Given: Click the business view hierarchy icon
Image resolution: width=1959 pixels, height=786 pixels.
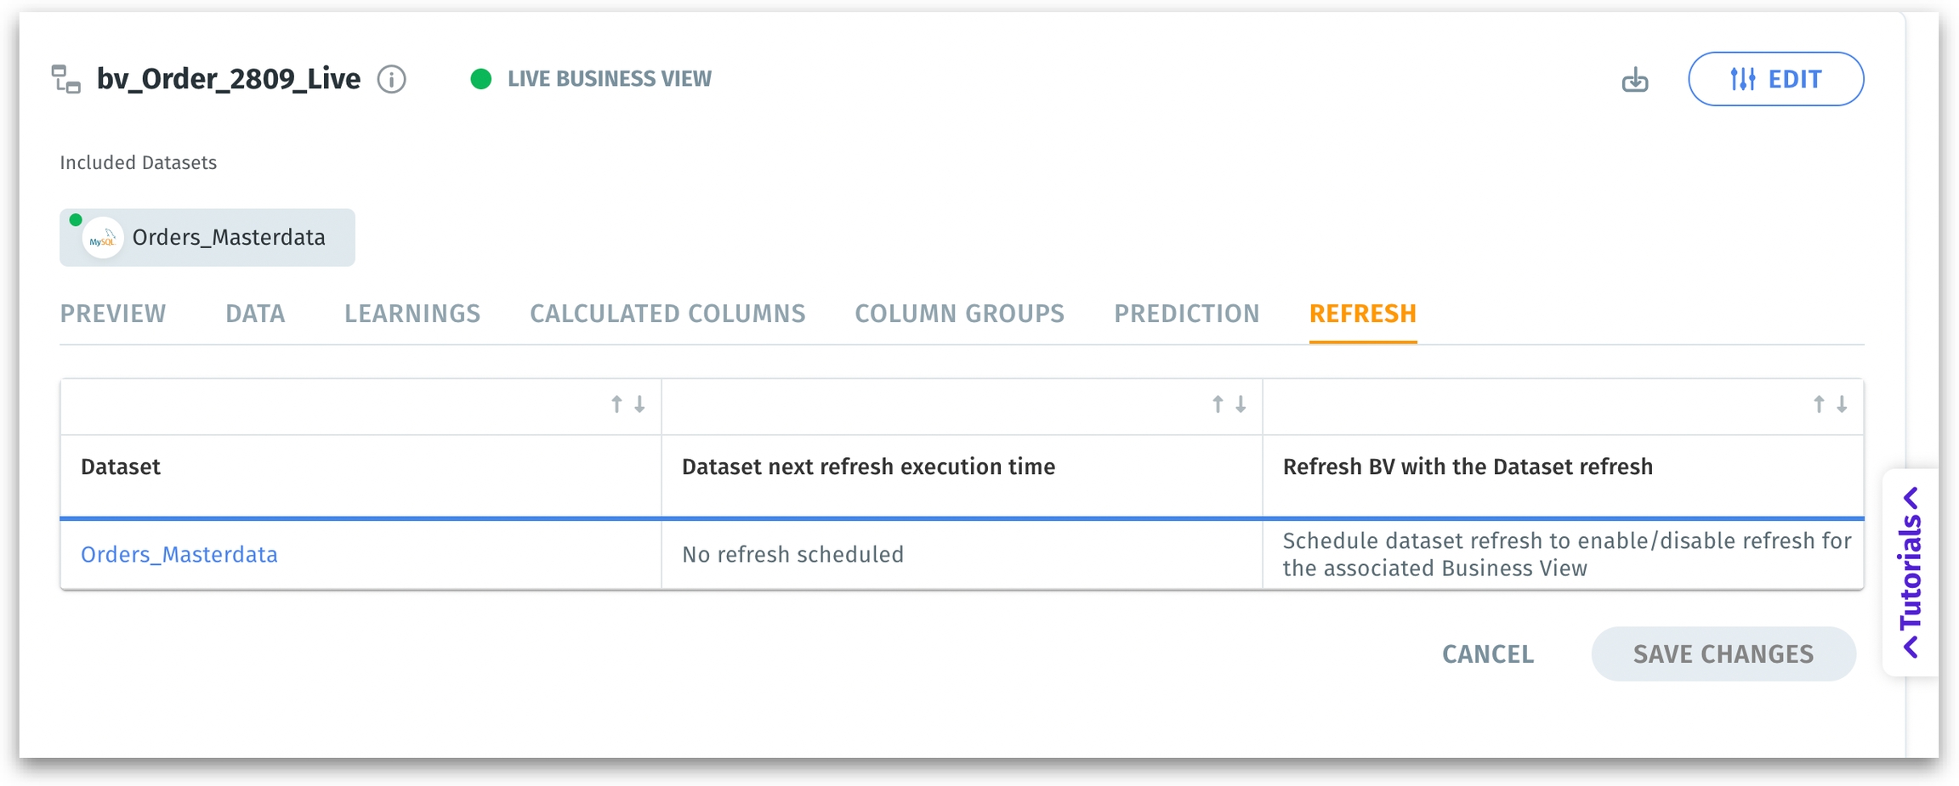Looking at the screenshot, I should tap(65, 79).
